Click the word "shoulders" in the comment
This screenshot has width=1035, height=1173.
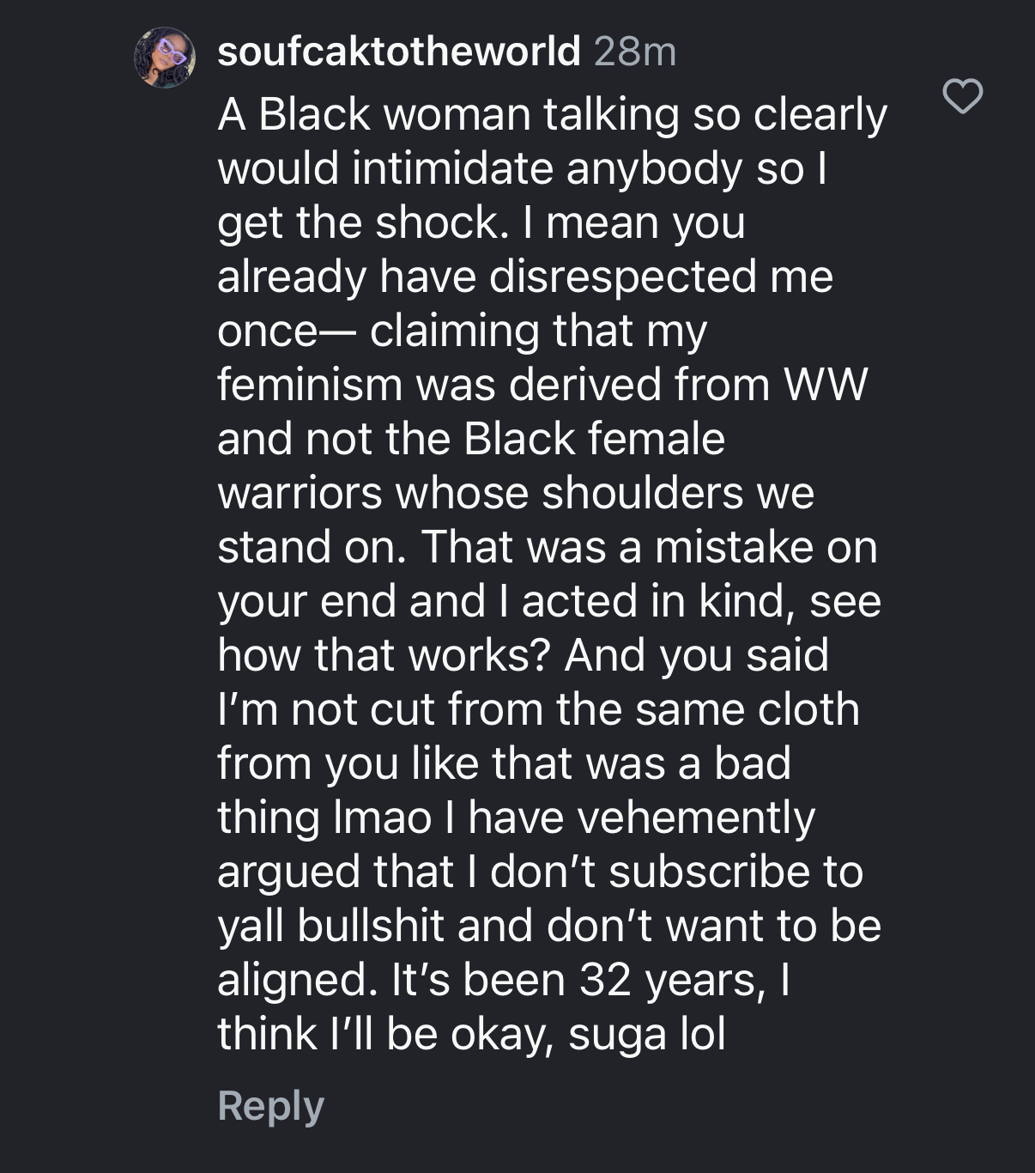tap(643, 492)
